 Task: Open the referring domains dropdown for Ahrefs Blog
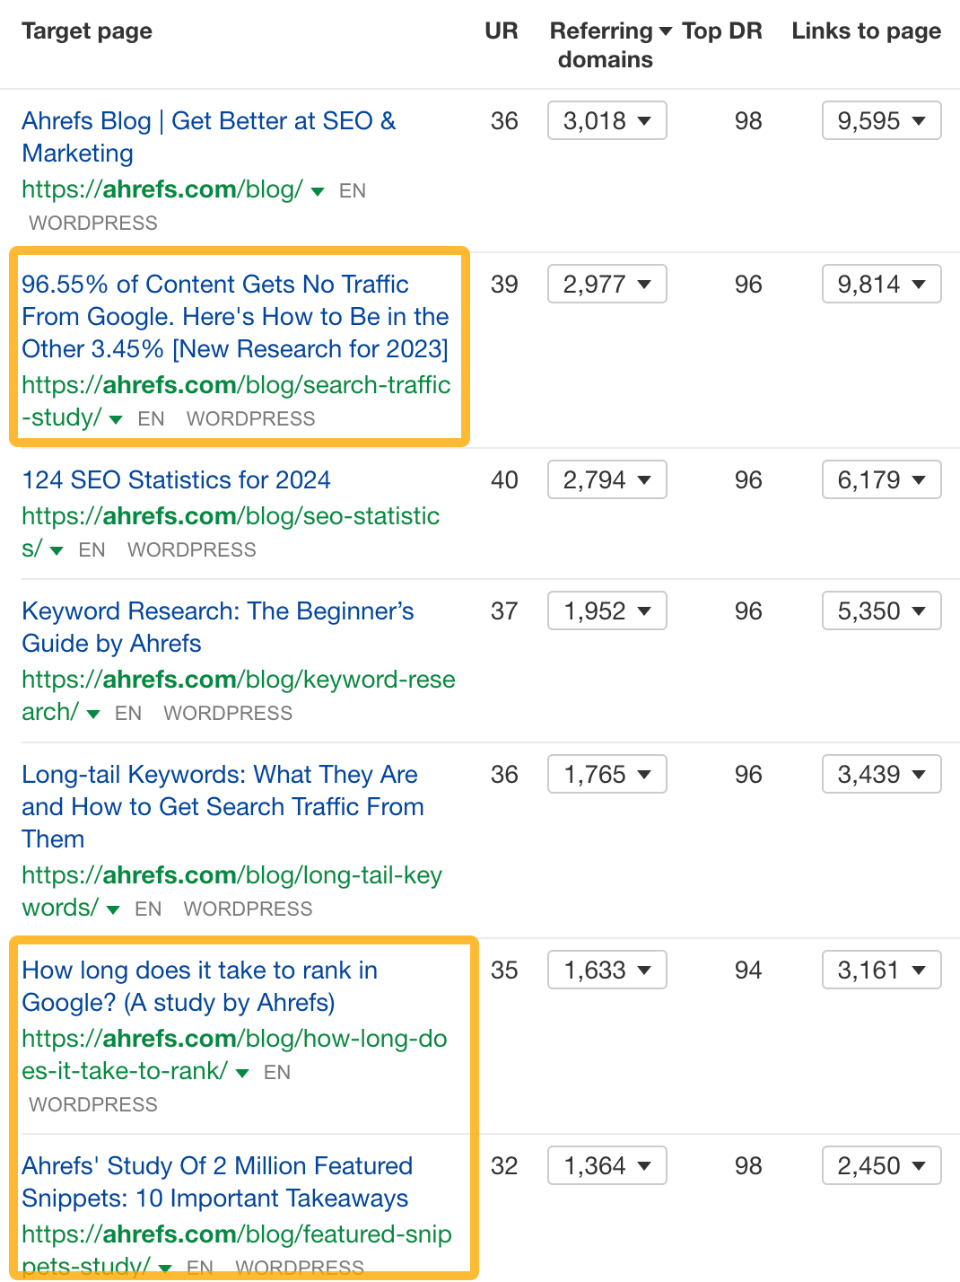pyautogui.click(x=607, y=120)
